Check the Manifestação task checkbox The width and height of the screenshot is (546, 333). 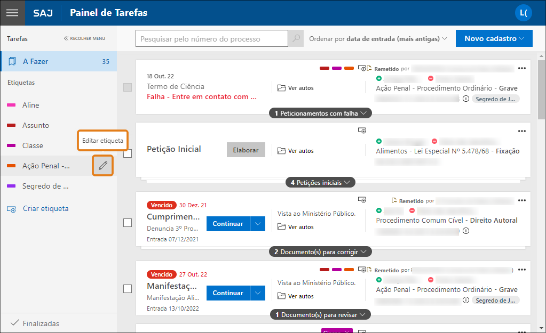click(128, 289)
